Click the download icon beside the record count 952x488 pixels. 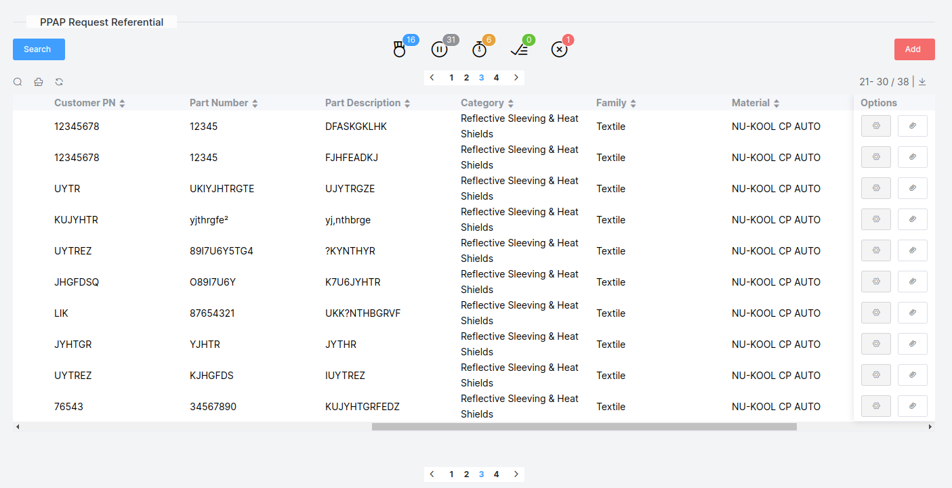pos(922,82)
